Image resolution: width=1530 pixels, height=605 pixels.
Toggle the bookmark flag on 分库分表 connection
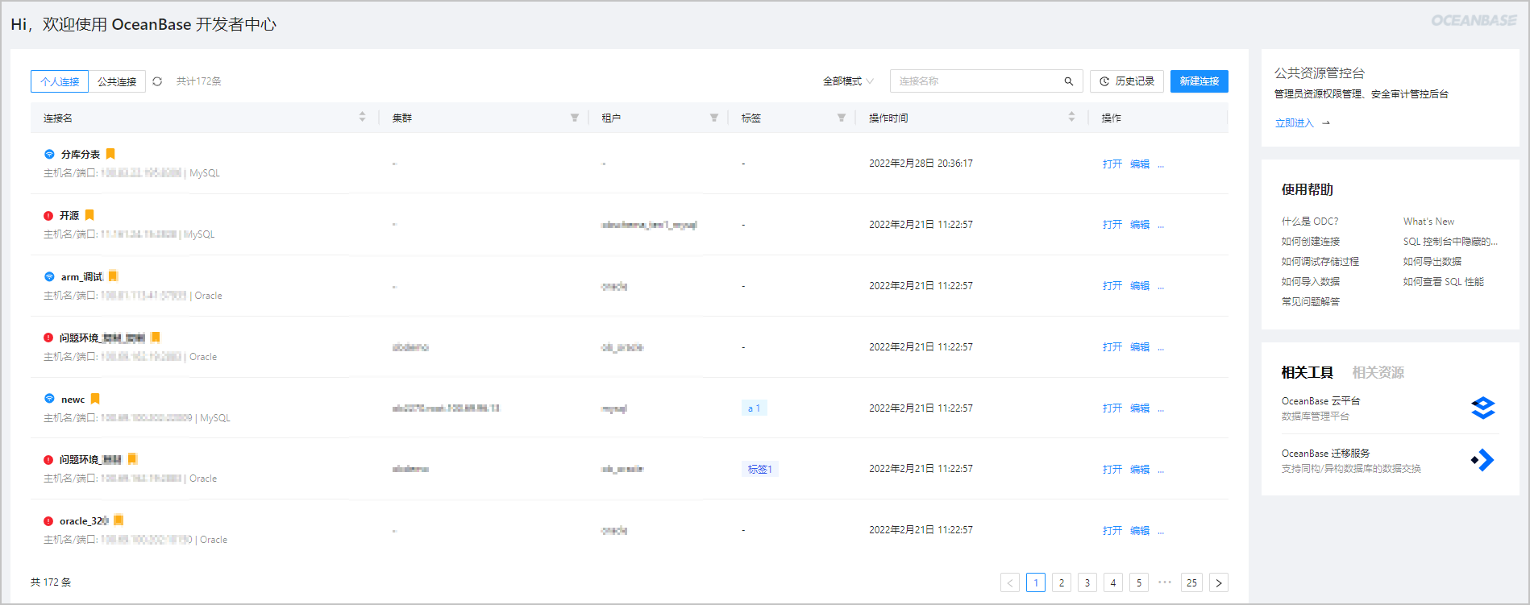pyautogui.click(x=110, y=154)
